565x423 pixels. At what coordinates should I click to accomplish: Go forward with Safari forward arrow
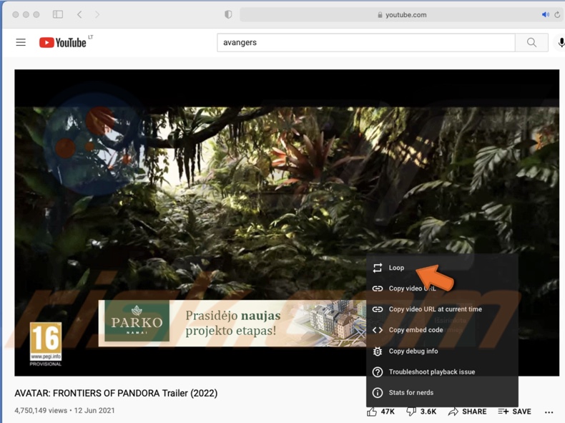(97, 14)
